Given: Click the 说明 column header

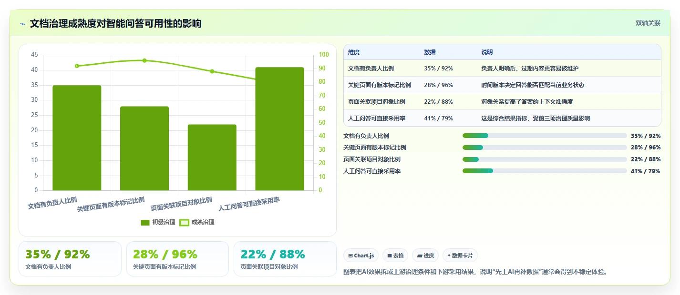Looking at the screenshot, I should [x=487, y=52].
